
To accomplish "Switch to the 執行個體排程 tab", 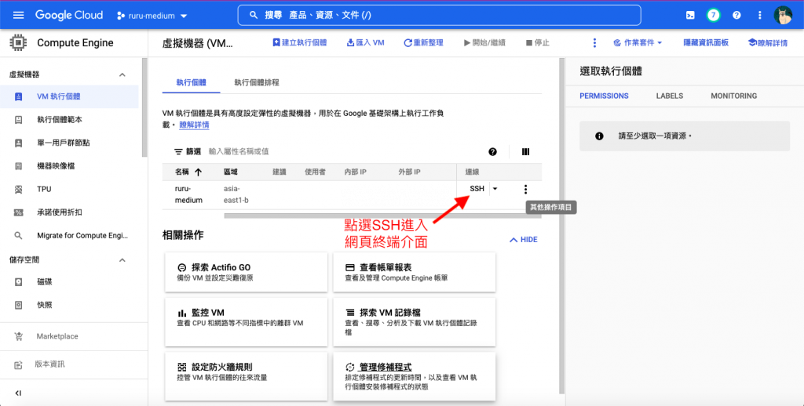I will coord(257,82).
